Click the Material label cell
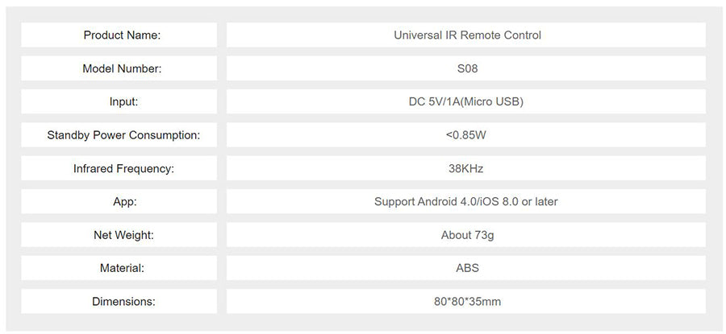Screen dimensions: 726x334 click(119, 268)
